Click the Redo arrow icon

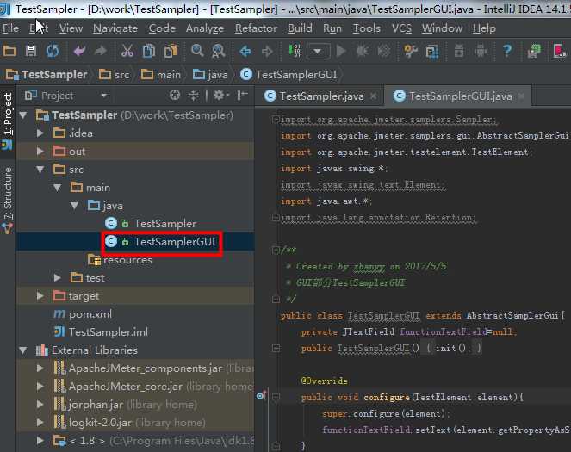[x=101, y=51]
